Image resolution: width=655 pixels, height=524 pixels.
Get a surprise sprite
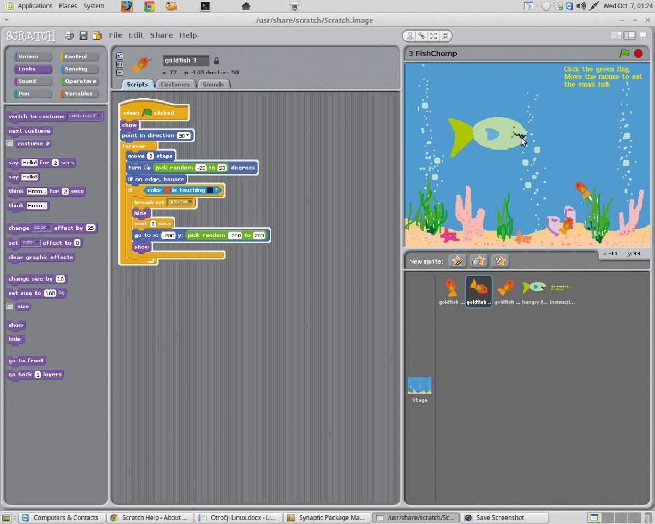(x=500, y=261)
